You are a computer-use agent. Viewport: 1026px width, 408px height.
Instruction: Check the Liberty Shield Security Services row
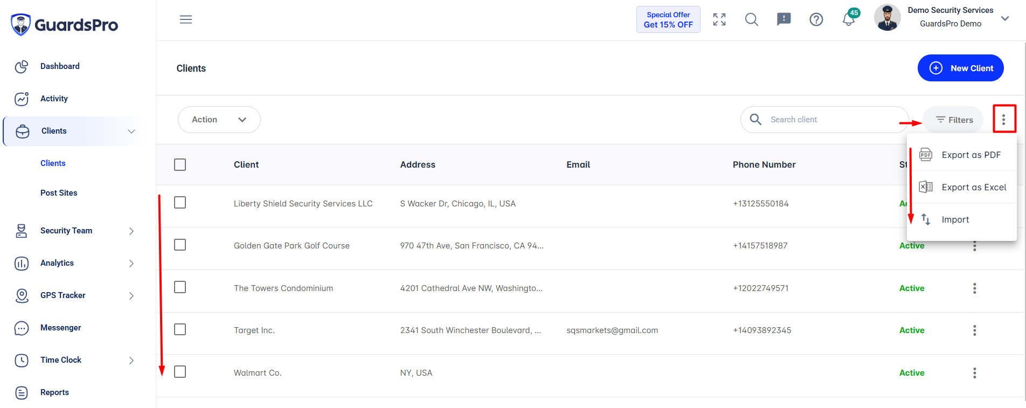[180, 202]
